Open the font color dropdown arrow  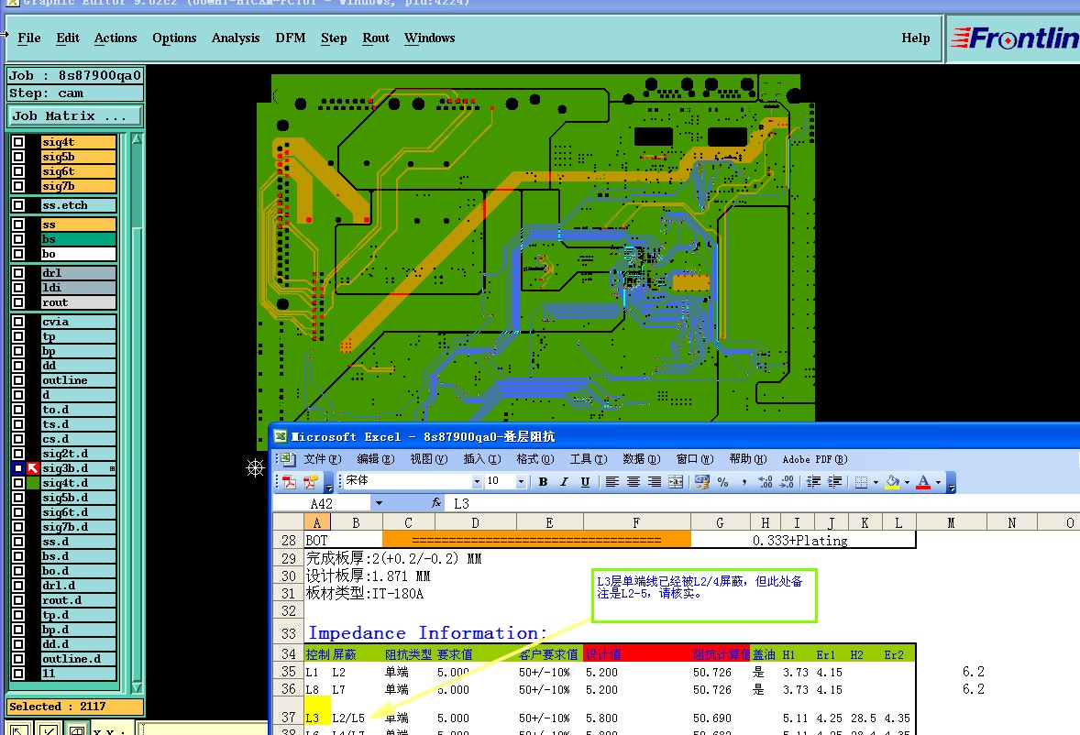pyautogui.click(x=938, y=482)
